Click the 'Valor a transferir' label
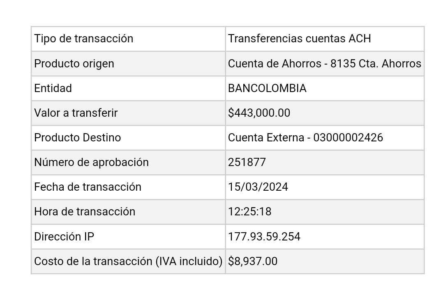Screen dimensions: 443x291 pyautogui.click(x=76, y=113)
